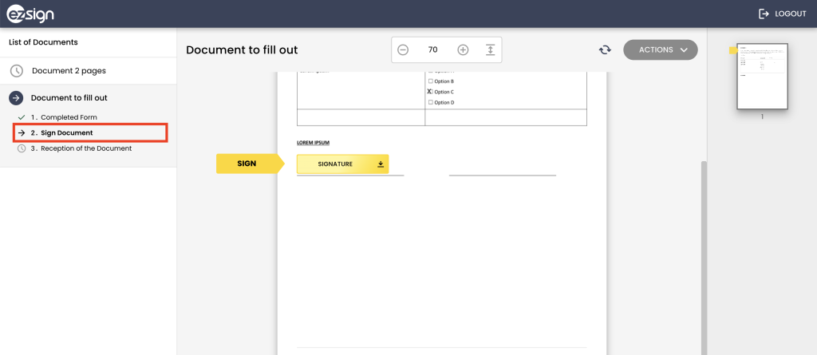Image resolution: width=817 pixels, height=355 pixels.
Task: Click the document vertical scrollbar
Action: click(x=702, y=255)
